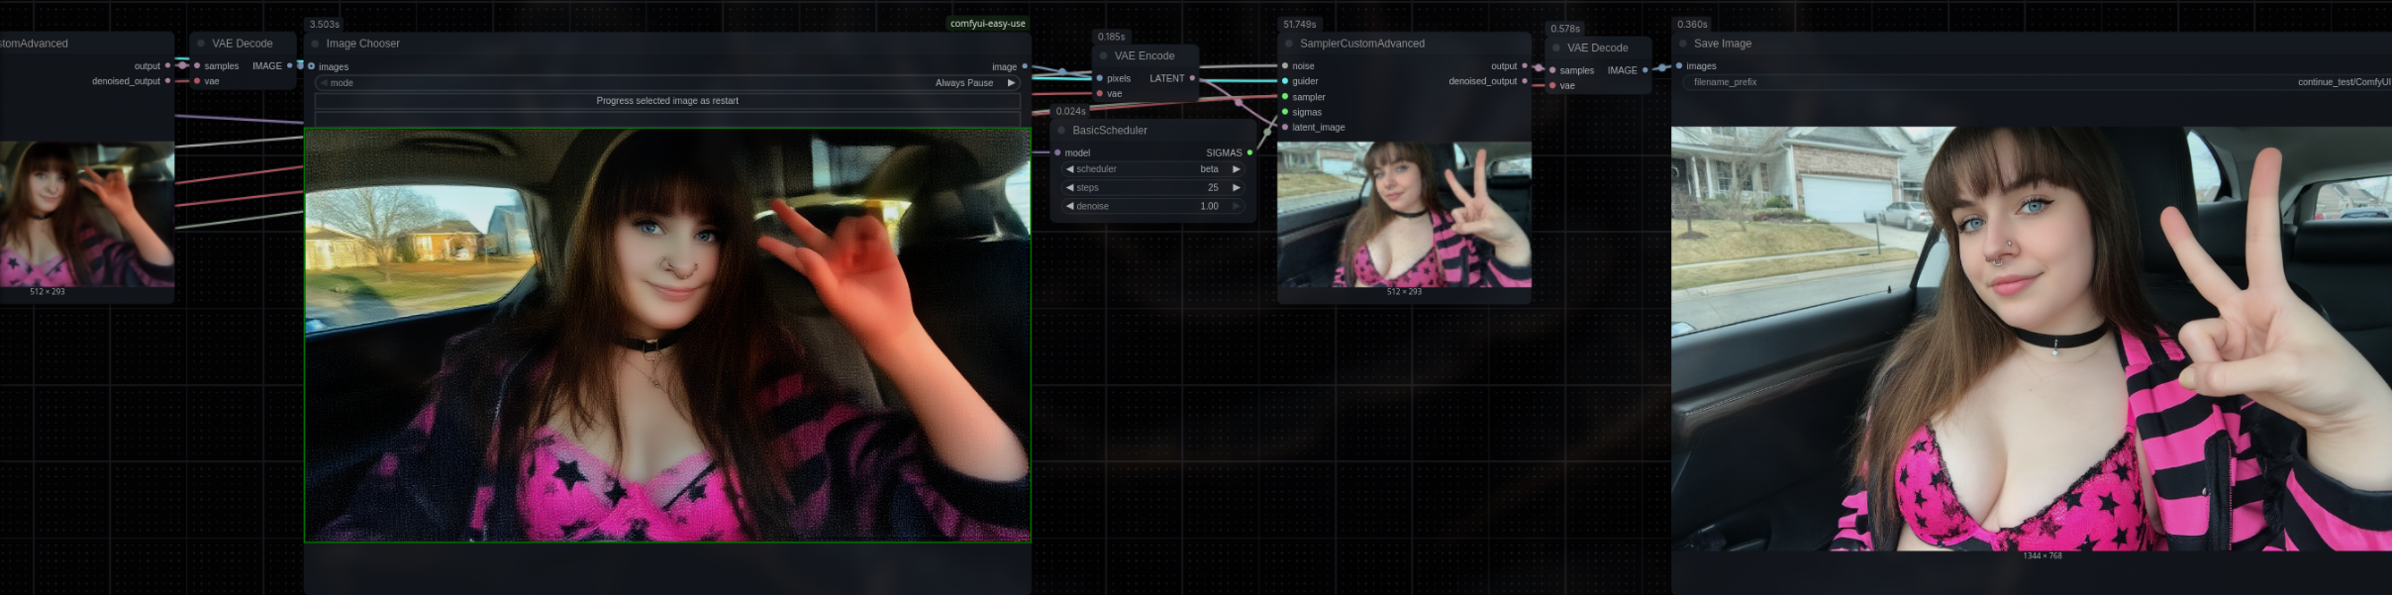The width and height of the screenshot is (2392, 595).
Task: Click the title dot of the VAE Decode node feeding Image Chooser
Action: 201,44
